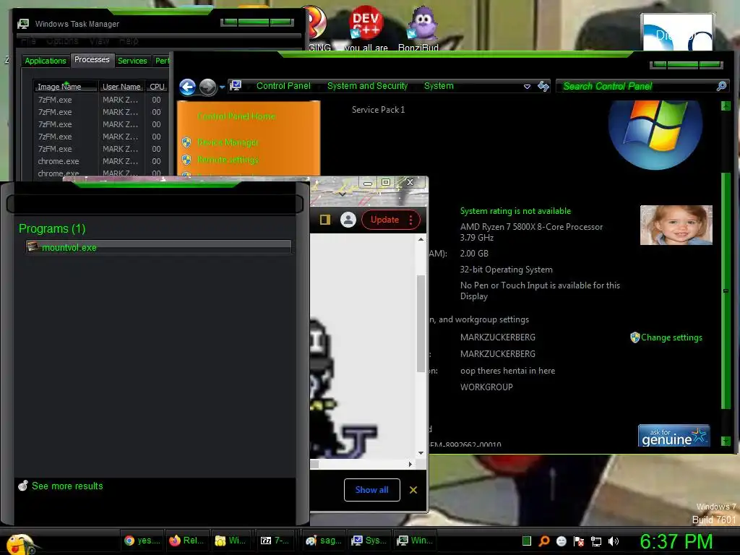
Task: Click the forward arrow in Control Panel
Action: [x=207, y=87]
